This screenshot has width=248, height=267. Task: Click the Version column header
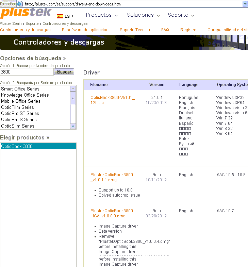click(157, 85)
